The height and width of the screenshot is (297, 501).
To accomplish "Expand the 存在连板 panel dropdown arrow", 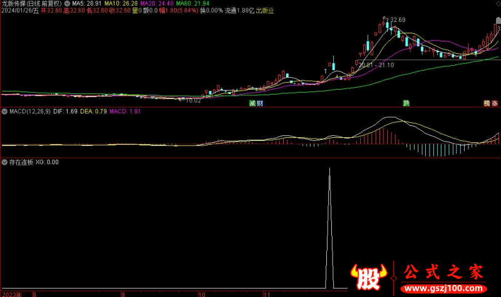I will point(4,162).
